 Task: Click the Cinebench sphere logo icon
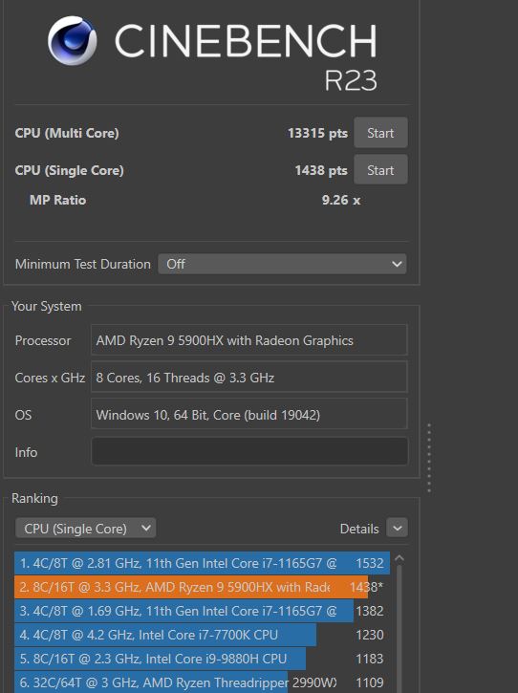click(72, 41)
